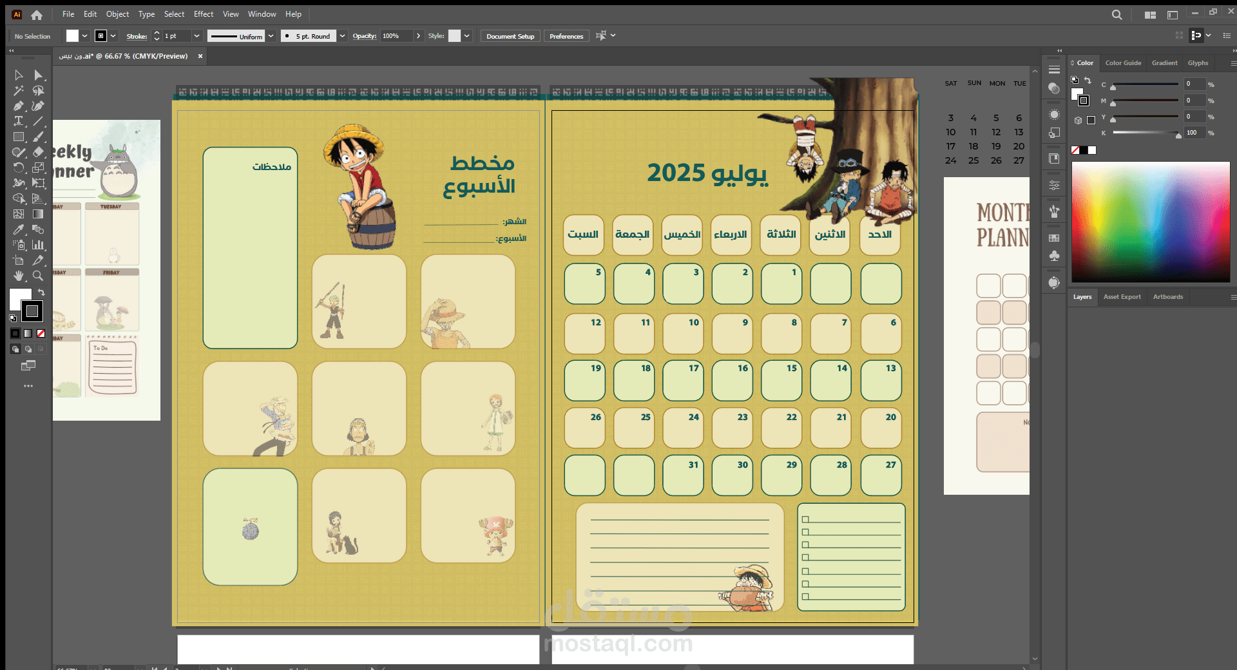
Task: Open 5 pt. Round brush dropdown
Action: pos(343,36)
